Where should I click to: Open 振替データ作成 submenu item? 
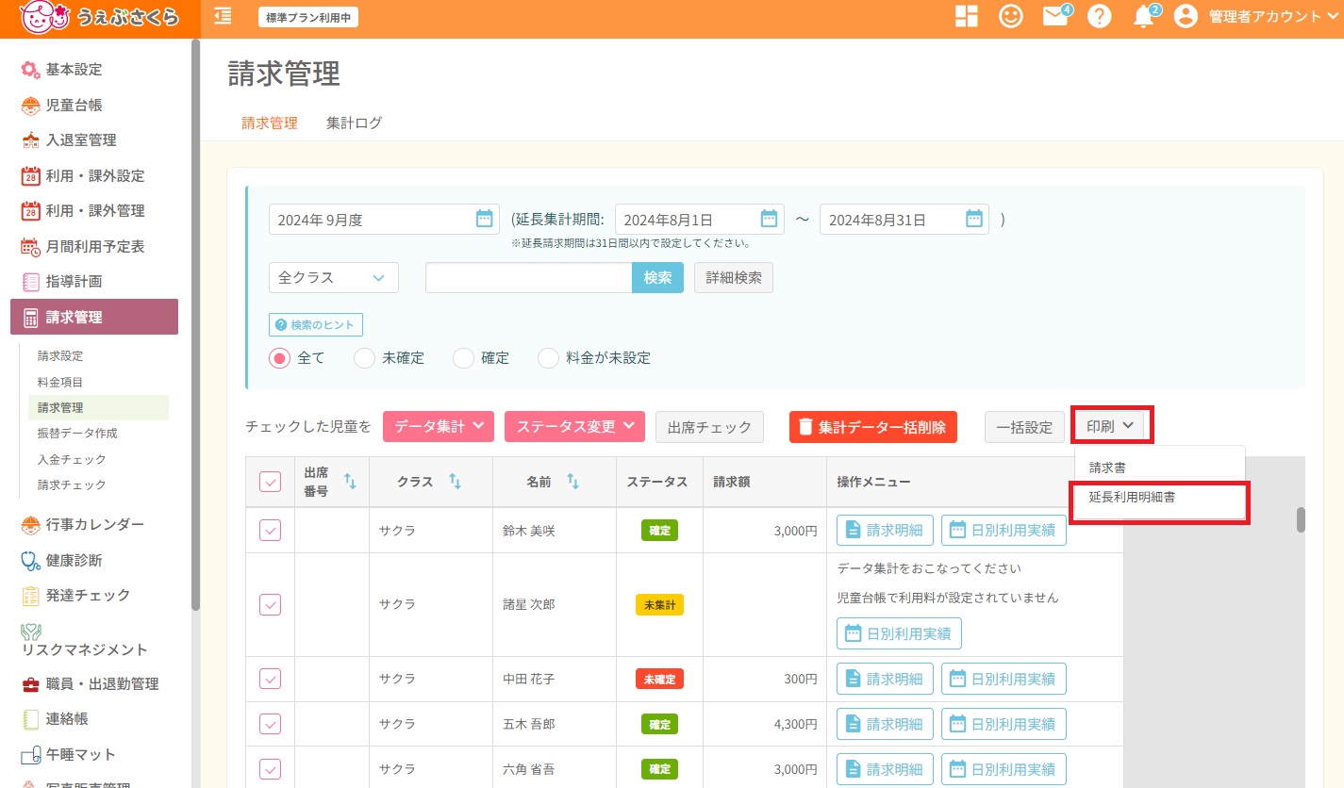[77, 434]
